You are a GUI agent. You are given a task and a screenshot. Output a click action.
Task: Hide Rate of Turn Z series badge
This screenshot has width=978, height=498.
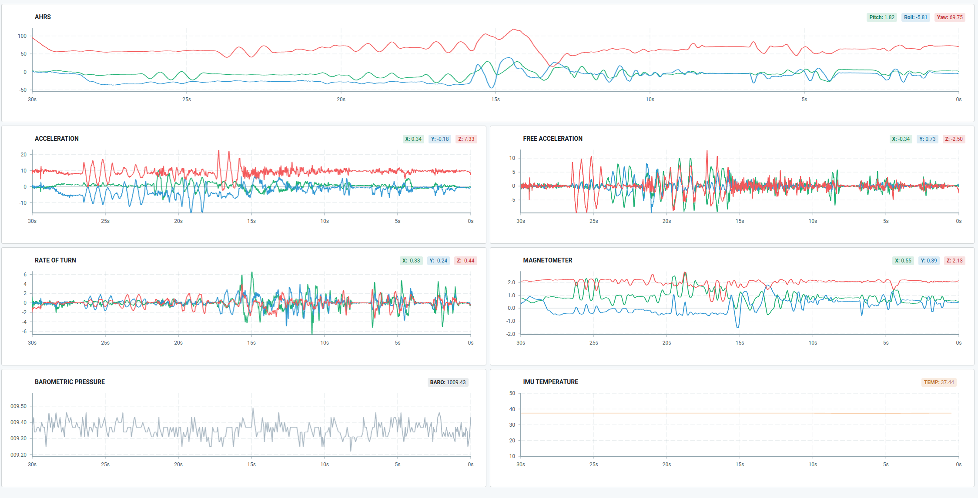(465, 261)
